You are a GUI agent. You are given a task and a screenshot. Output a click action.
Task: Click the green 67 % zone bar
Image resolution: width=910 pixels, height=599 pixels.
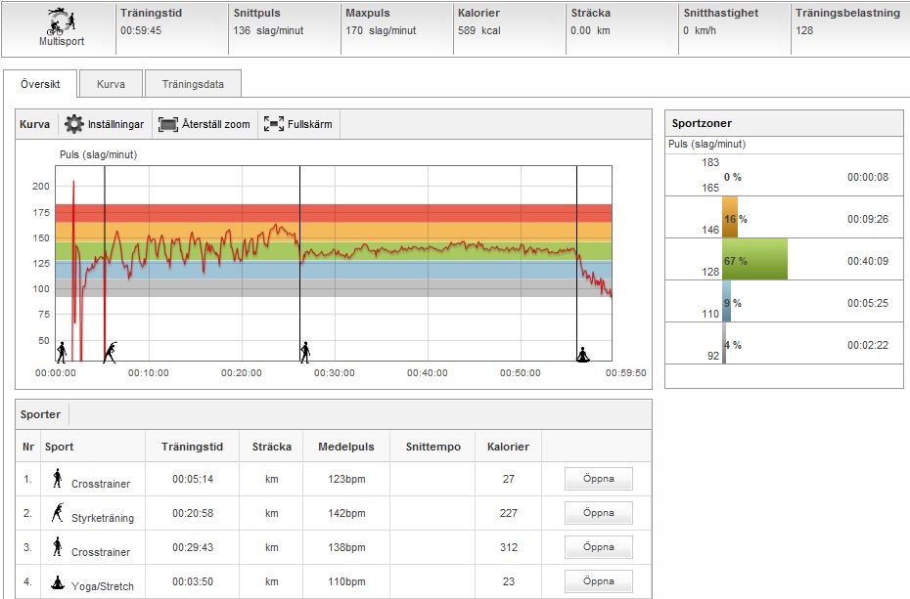(x=754, y=260)
